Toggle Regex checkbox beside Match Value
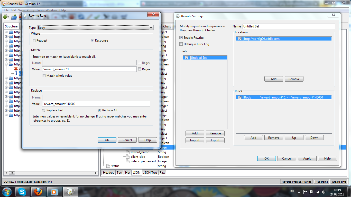Image resolution: width=351 pixels, height=197 pixels. (139, 69)
